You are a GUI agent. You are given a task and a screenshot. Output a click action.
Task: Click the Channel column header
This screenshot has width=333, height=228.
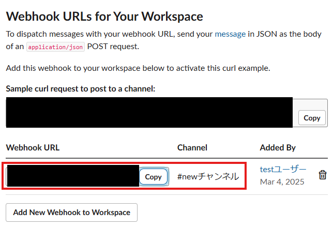pyautogui.click(x=192, y=147)
